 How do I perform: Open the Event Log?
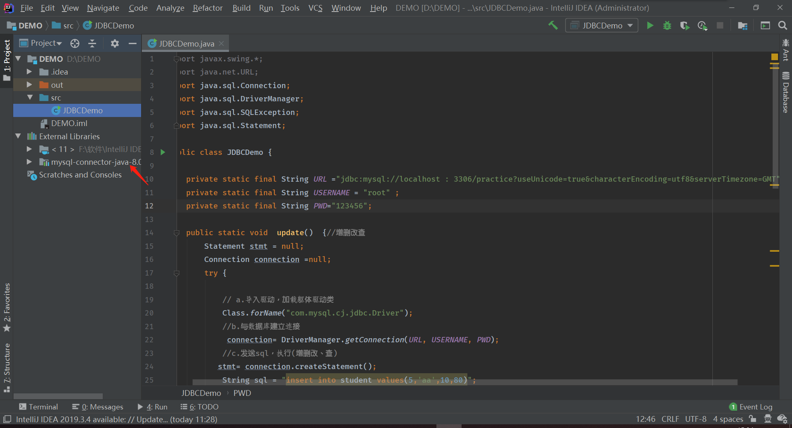751,407
